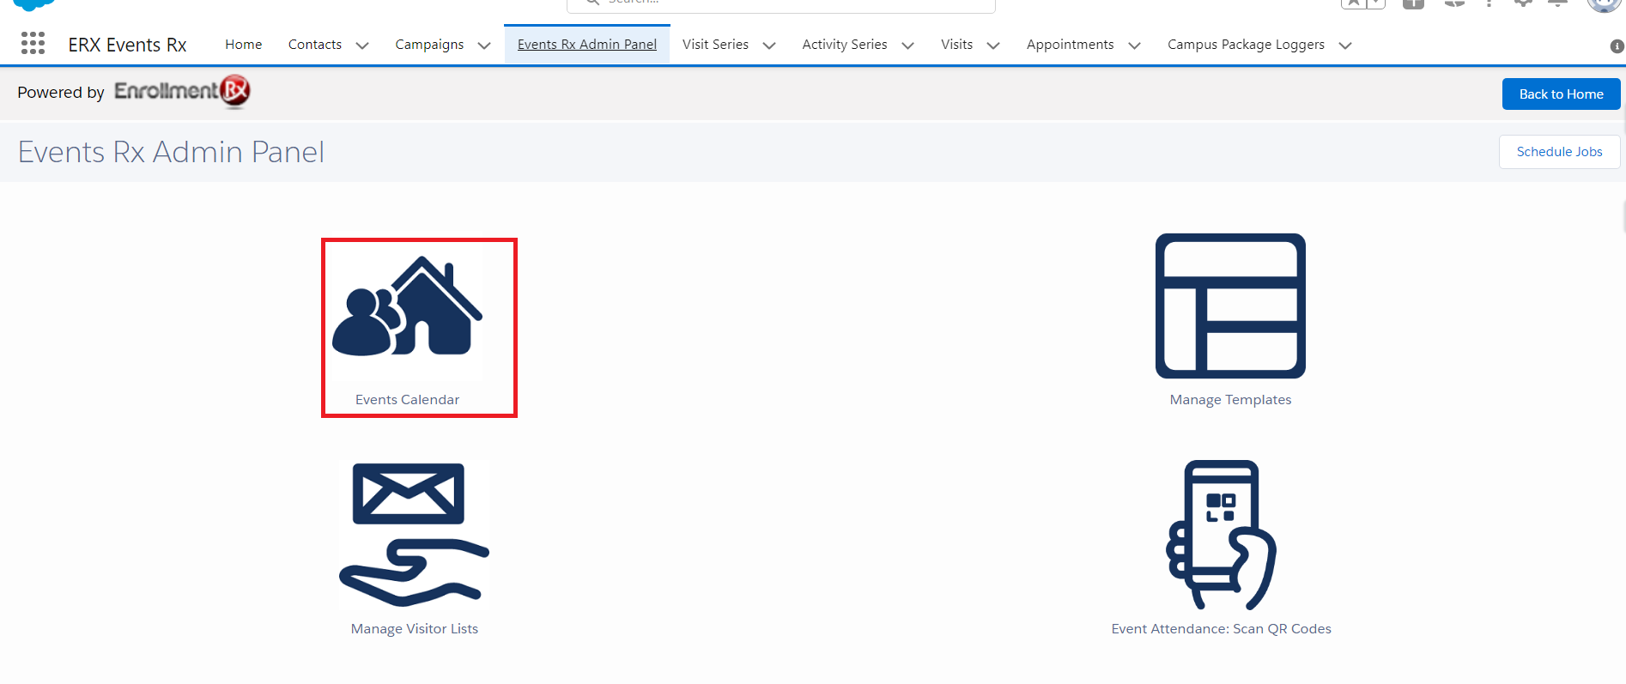Open Event Attendance QR code scanner icon
The width and height of the screenshot is (1626, 684).
point(1221,534)
